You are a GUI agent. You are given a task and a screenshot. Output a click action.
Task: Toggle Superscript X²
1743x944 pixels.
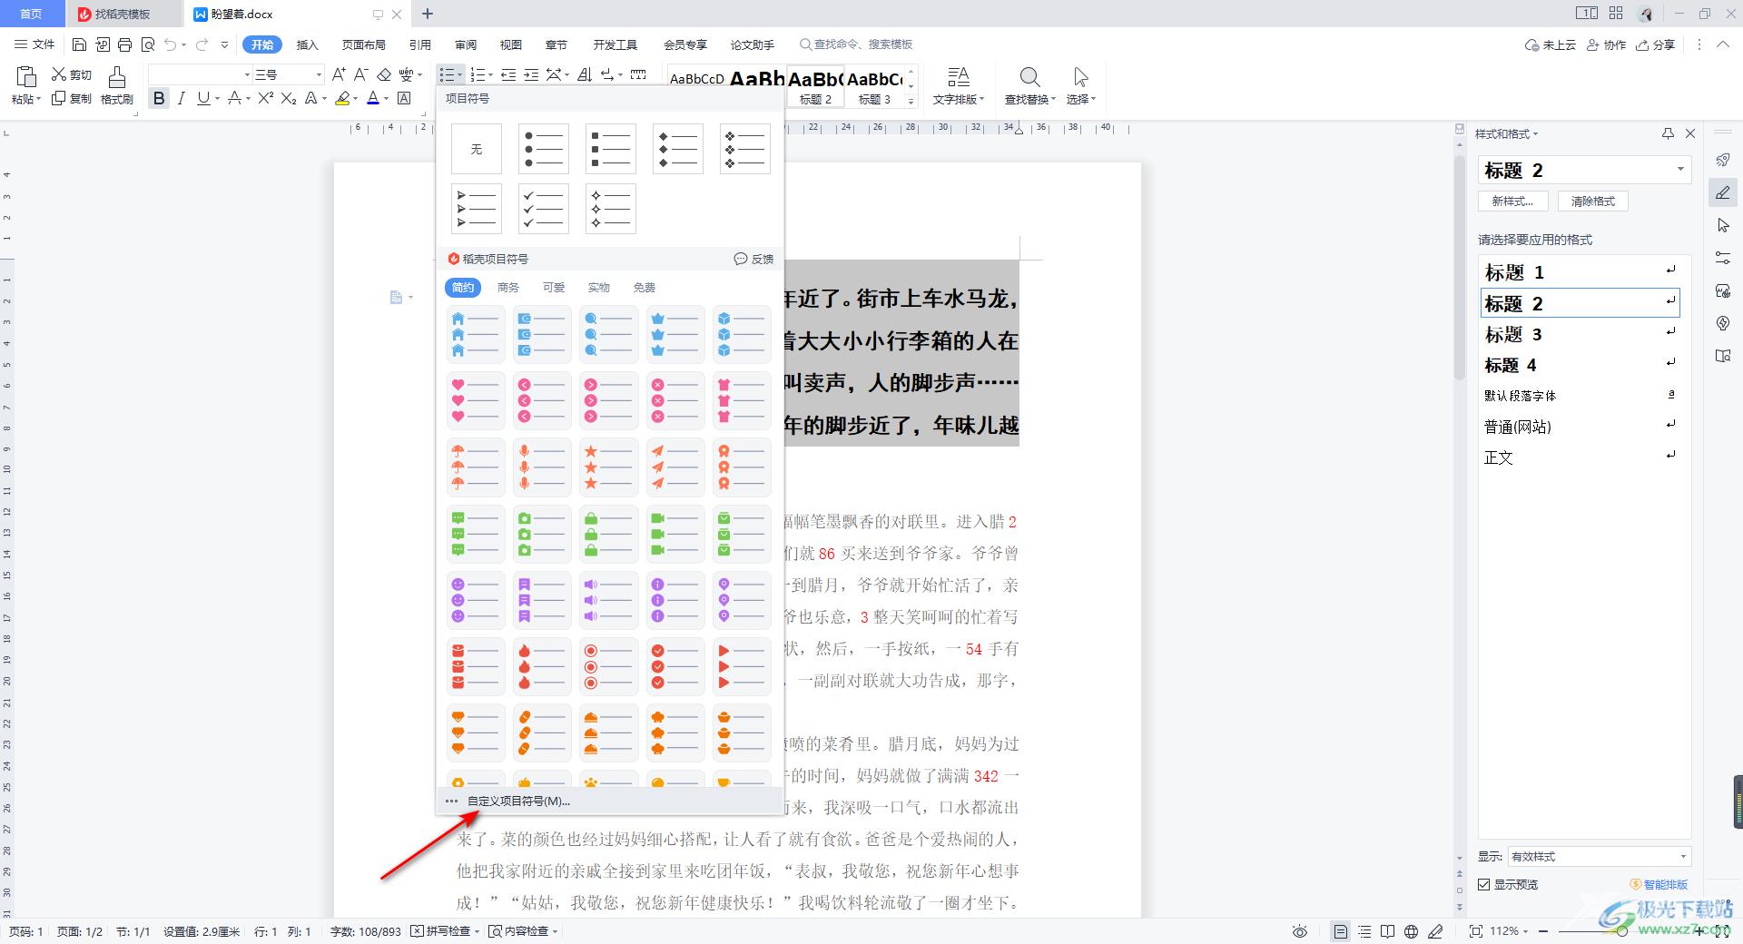click(266, 98)
